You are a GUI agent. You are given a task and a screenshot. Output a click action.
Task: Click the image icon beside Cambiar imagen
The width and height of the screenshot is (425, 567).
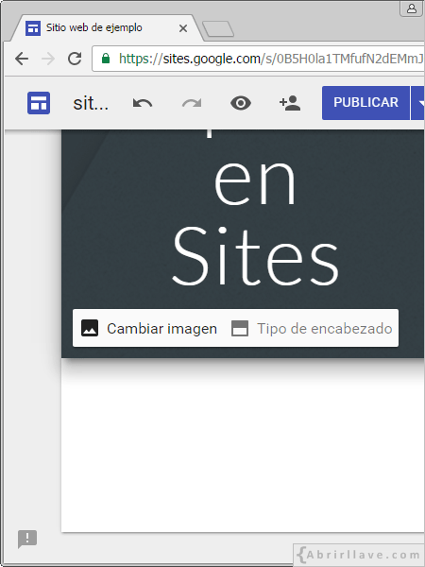click(90, 328)
